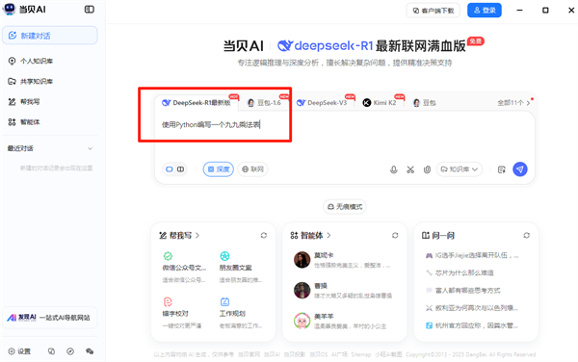Switch to the plain 豆包 model tab
The image size is (578, 362).
click(x=424, y=103)
